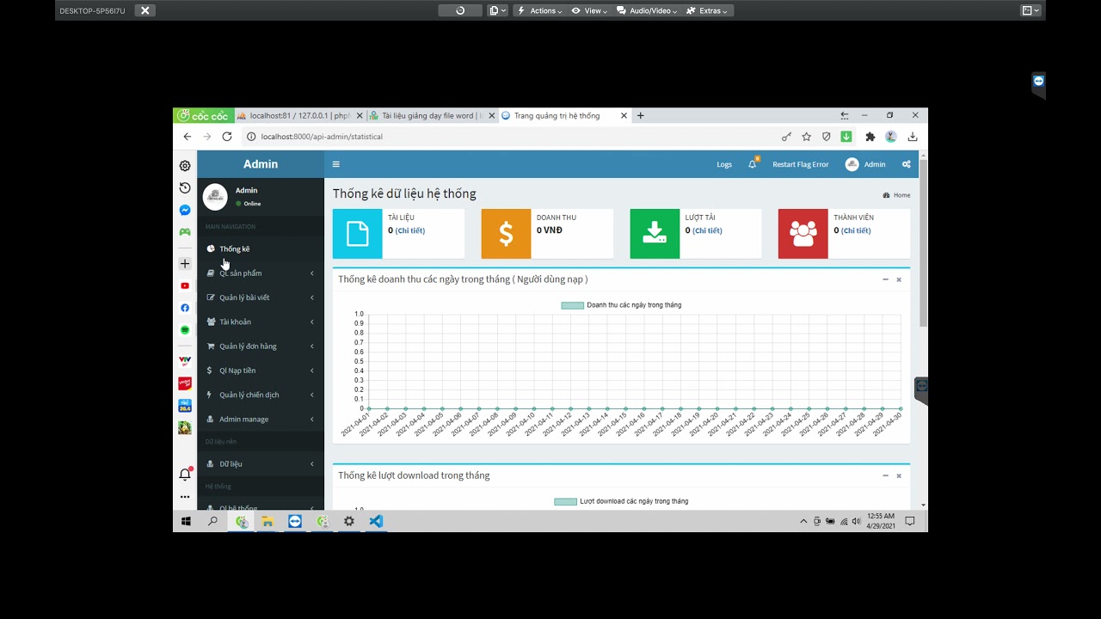Open the browser downloads icon
The height and width of the screenshot is (619, 1101).
(x=913, y=137)
